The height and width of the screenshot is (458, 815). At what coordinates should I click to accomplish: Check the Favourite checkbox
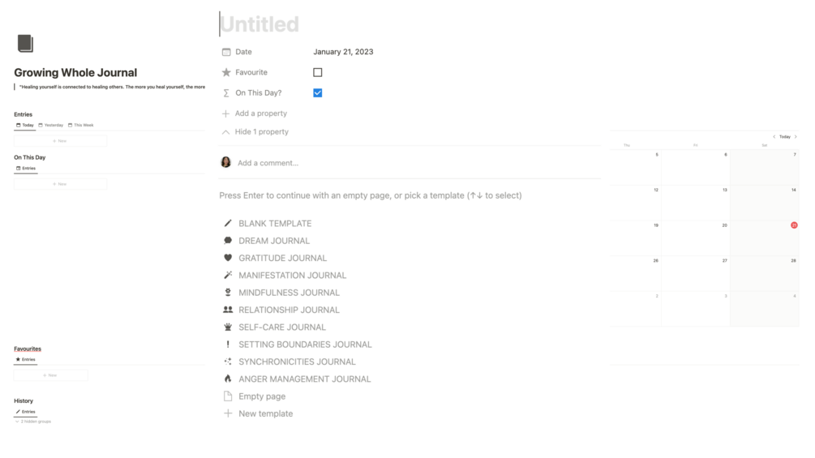[318, 72]
